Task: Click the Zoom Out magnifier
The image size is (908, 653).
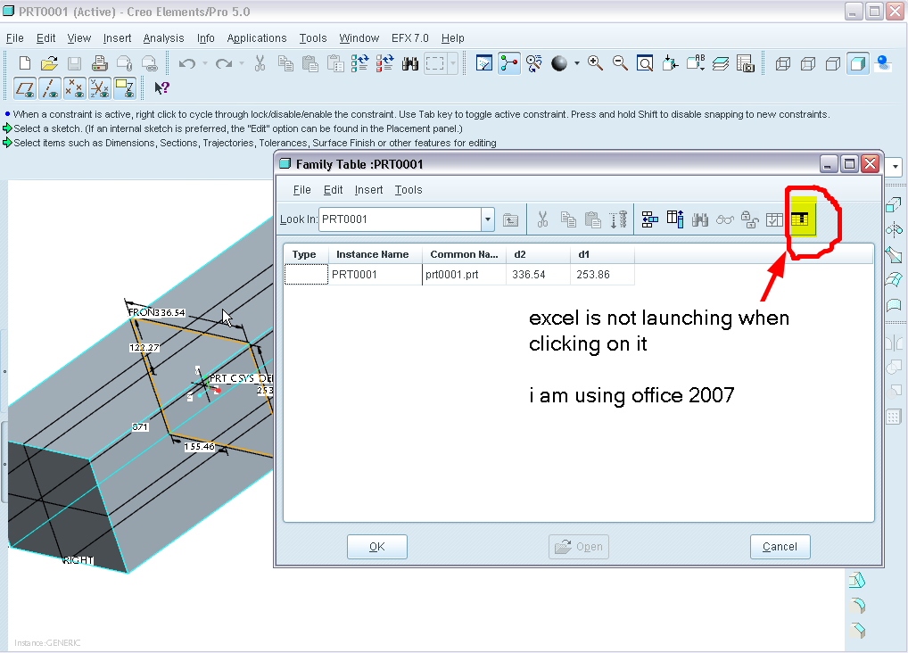Action: pyautogui.click(x=620, y=63)
